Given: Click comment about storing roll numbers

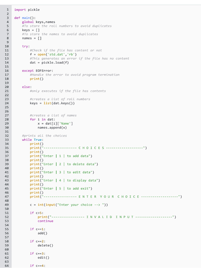Looking at the screenshot, I should (67, 26).
